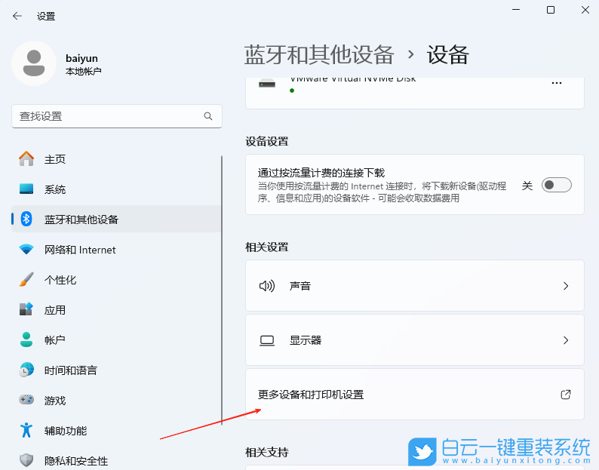Viewport: 599px width, 470px height.
Task: Click the speaker icon in 声音 row
Action: [266, 286]
